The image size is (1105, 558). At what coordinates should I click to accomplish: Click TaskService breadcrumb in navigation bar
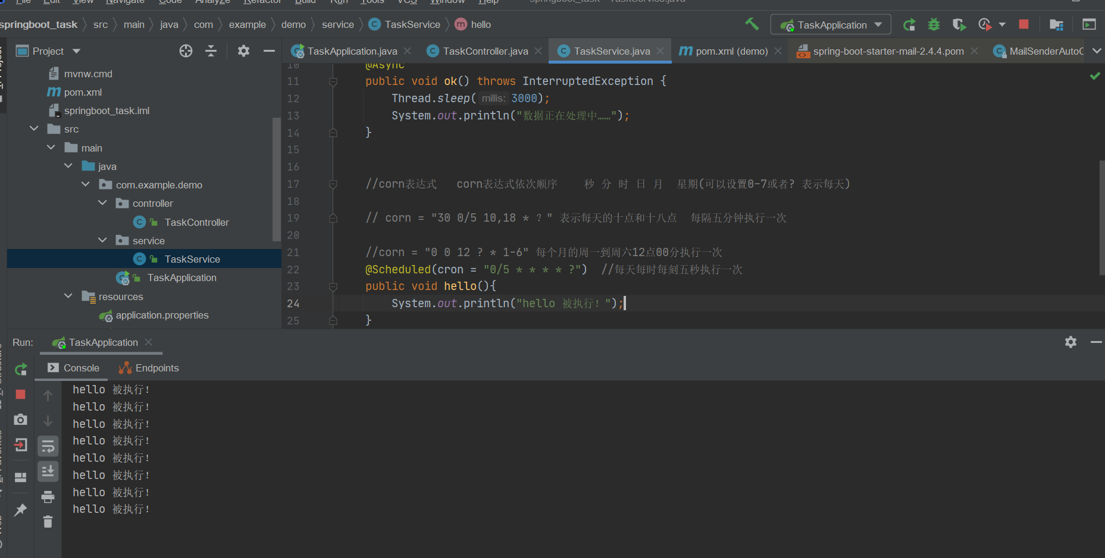click(405, 24)
